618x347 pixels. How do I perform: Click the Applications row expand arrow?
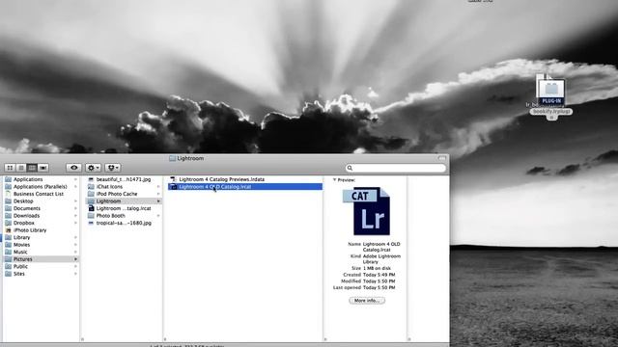point(75,179)
